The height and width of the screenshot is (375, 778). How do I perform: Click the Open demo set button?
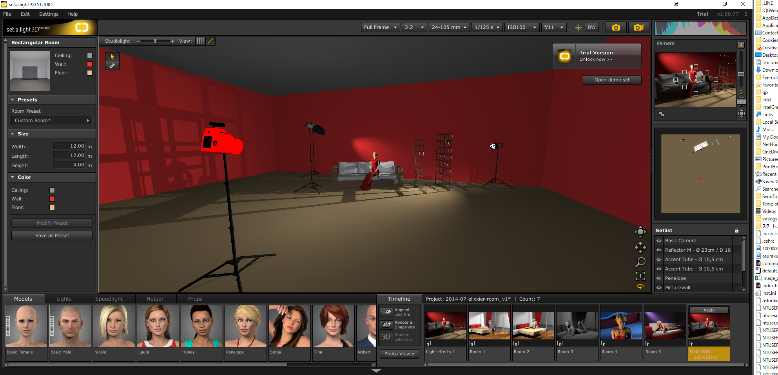[612, 80]
